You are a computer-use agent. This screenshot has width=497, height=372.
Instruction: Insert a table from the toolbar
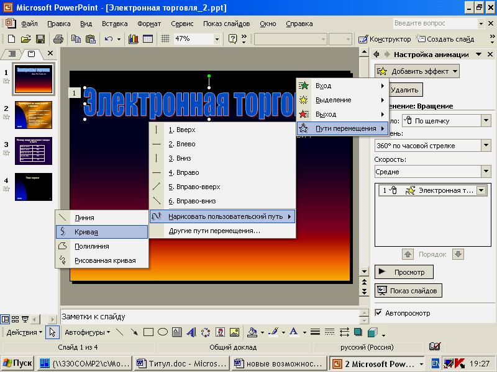coord(148,39)
